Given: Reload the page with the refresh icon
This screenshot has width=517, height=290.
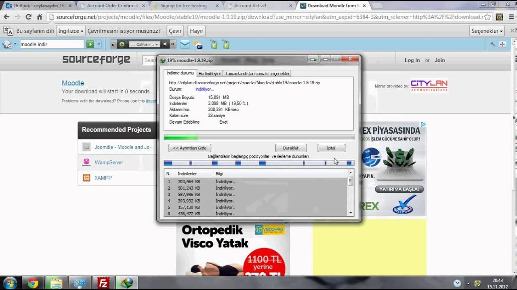Looking at the screenshot, I should [28, 17].
